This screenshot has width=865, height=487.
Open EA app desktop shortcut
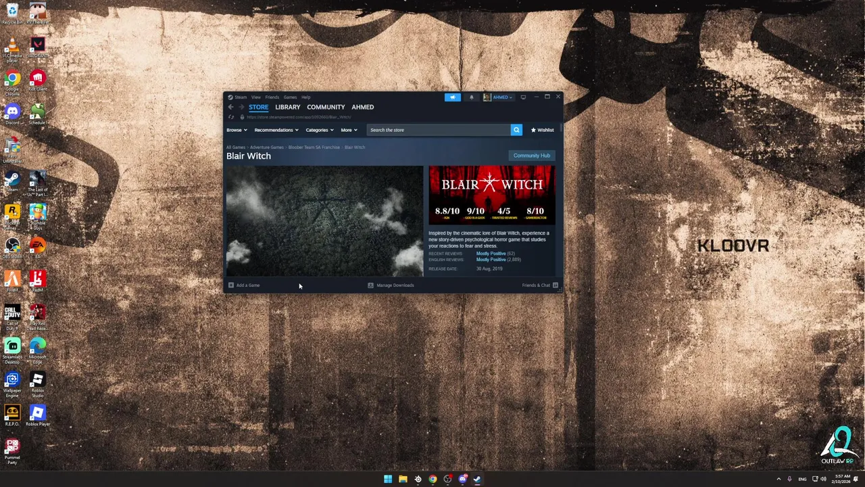37,248
